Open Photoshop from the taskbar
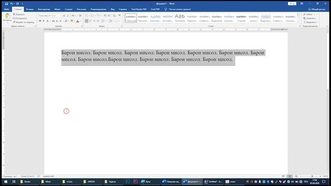Viewport: 331px width, 186px height. point(128,181)
